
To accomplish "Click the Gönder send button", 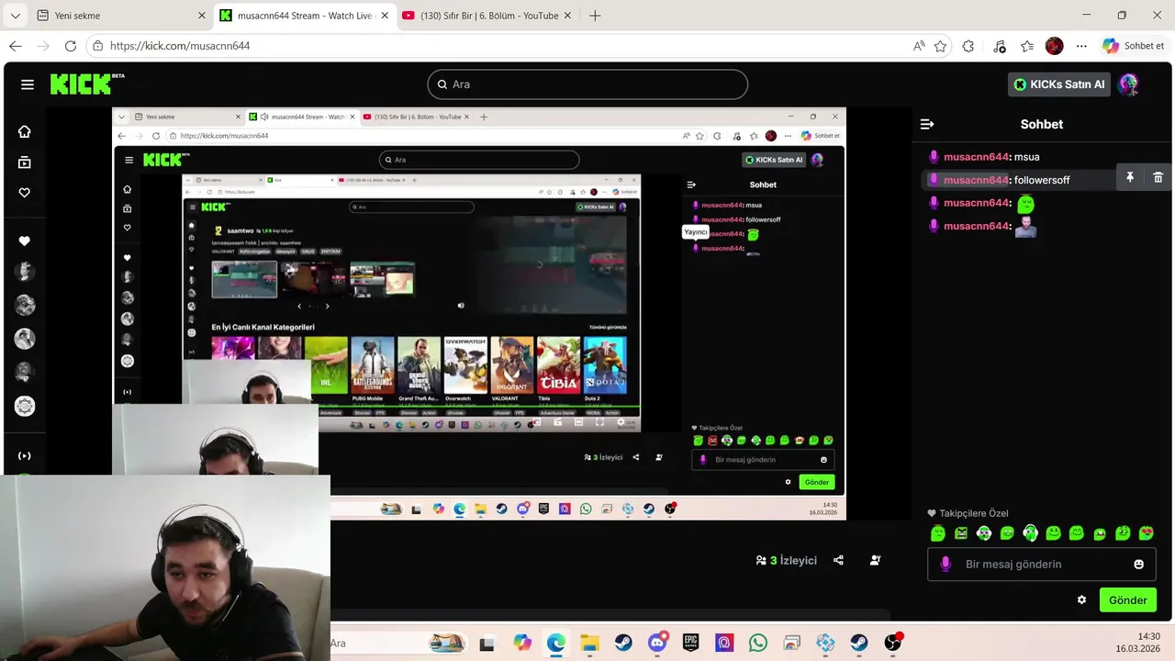I will (x=1128, y=599).
